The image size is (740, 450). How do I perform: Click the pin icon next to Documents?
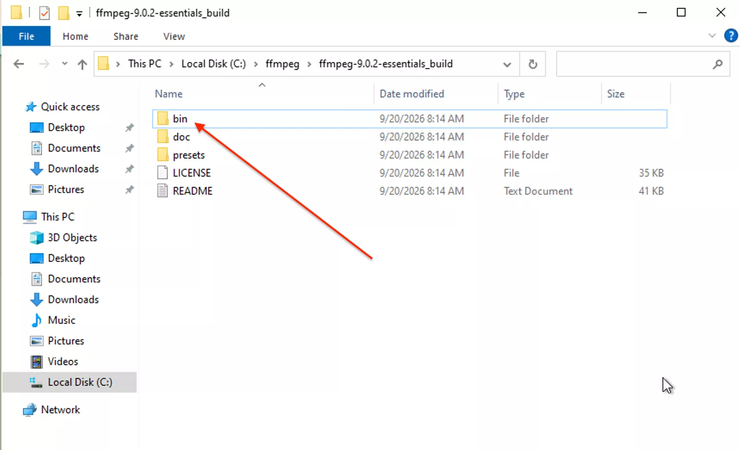tap(129, 148)
